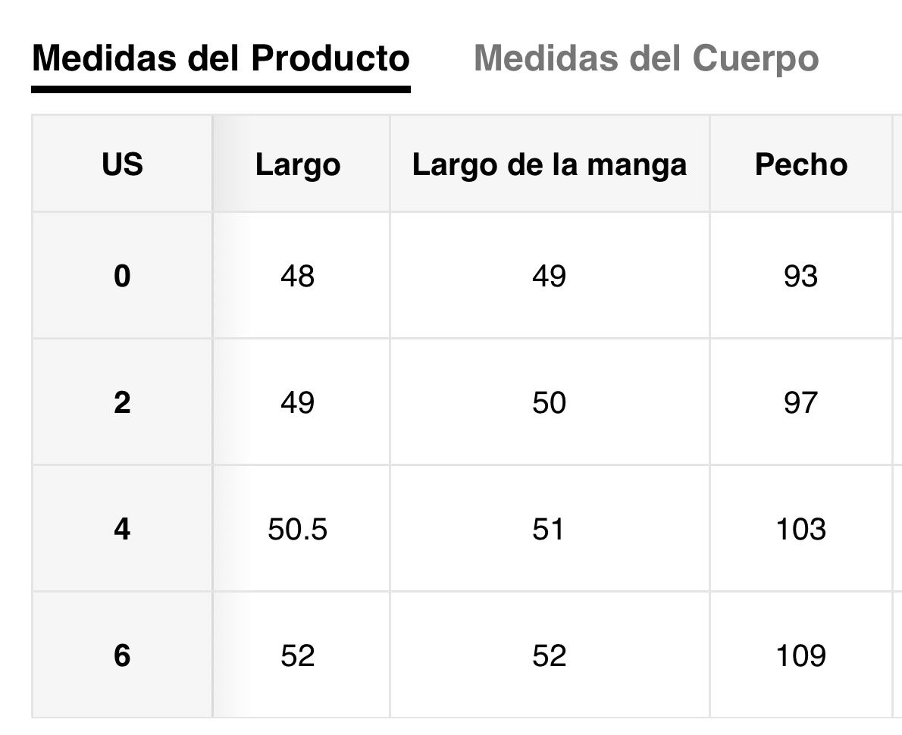The width and height of the screenshot is (902, 735).
Task: Click sleeve length 50 in size 2 row
Action: 549,402
